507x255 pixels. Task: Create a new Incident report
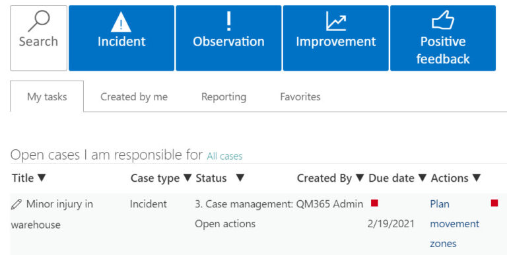(121, 38)
